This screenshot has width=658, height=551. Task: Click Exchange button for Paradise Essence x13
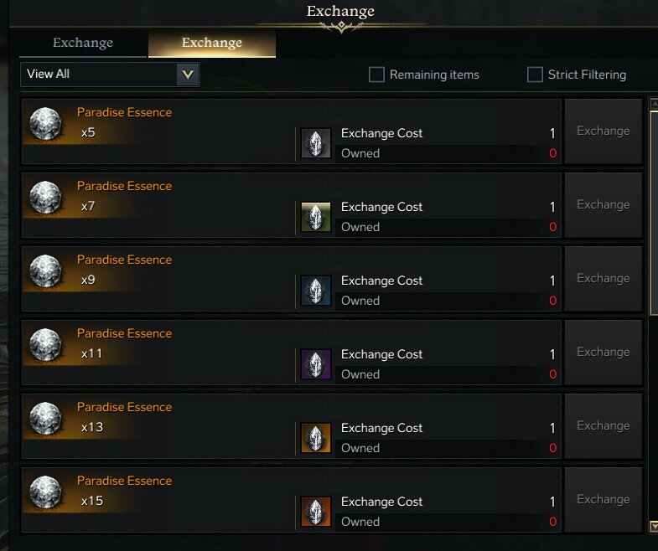[603, 426]
